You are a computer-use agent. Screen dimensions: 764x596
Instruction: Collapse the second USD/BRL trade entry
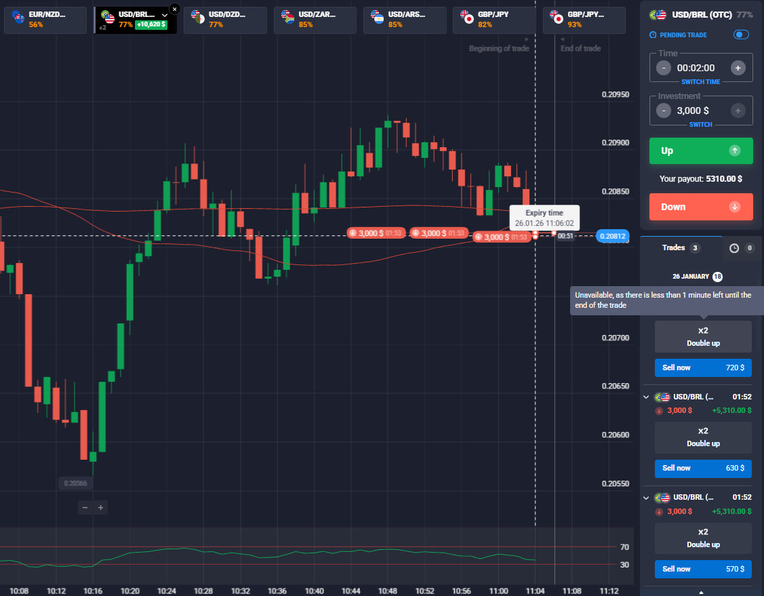(x=646, y=397)
